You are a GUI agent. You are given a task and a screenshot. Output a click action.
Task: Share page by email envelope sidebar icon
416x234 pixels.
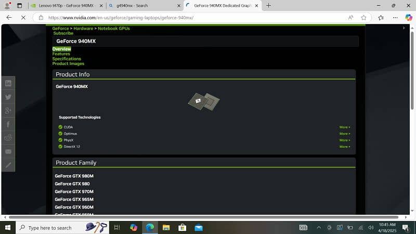pyautogui.click(x=8, y=152)
